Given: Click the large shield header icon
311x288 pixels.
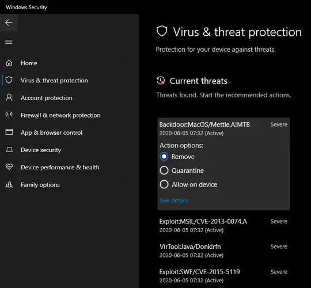Looking at the screenshot, I should coord(162,31).
